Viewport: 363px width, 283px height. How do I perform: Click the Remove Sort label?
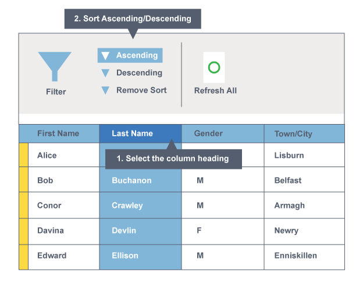141,90
